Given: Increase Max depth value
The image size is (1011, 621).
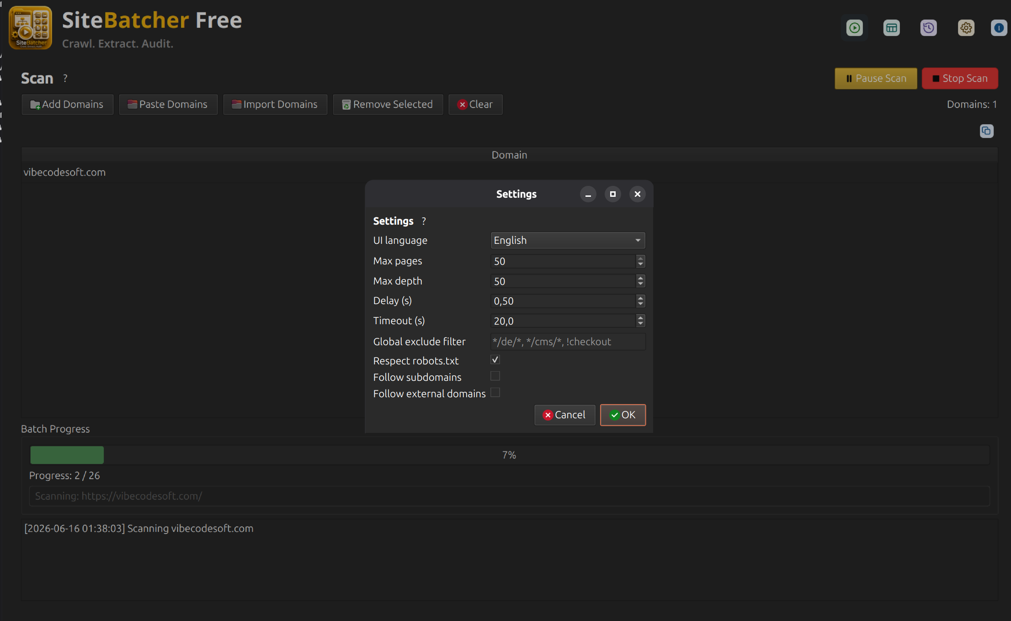Looking at the screenshot, I should pos(640,278).
